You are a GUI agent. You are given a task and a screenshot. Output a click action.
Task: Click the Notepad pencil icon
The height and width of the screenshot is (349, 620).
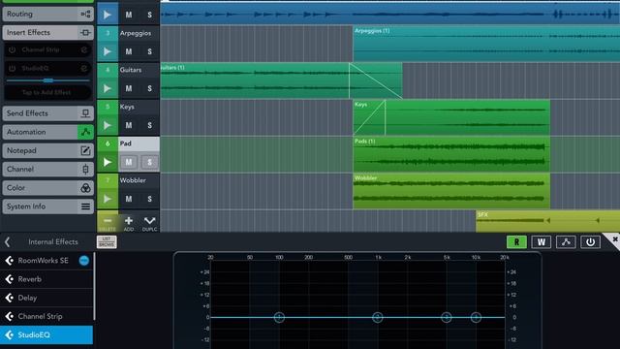point(85,150)
